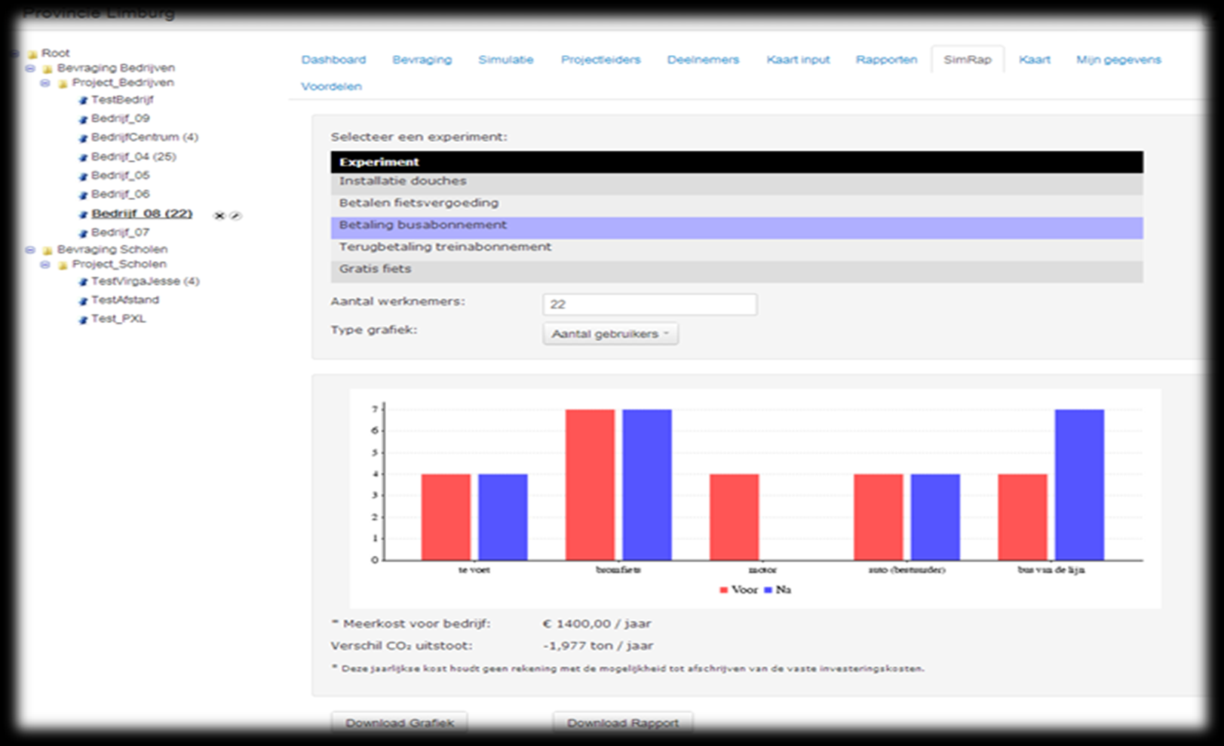Collapse the Project_Bedrijven node
This screenshot has height=746, width=1224.
(x=45, y=83)
